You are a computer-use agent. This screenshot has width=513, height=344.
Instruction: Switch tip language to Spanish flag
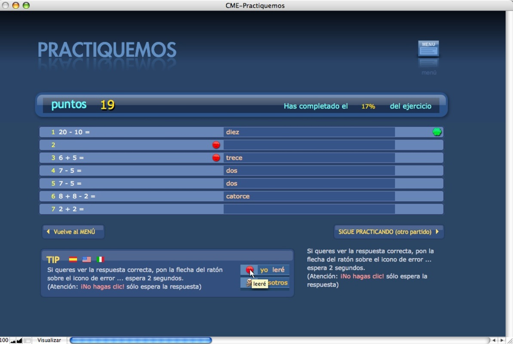(73, 260)
